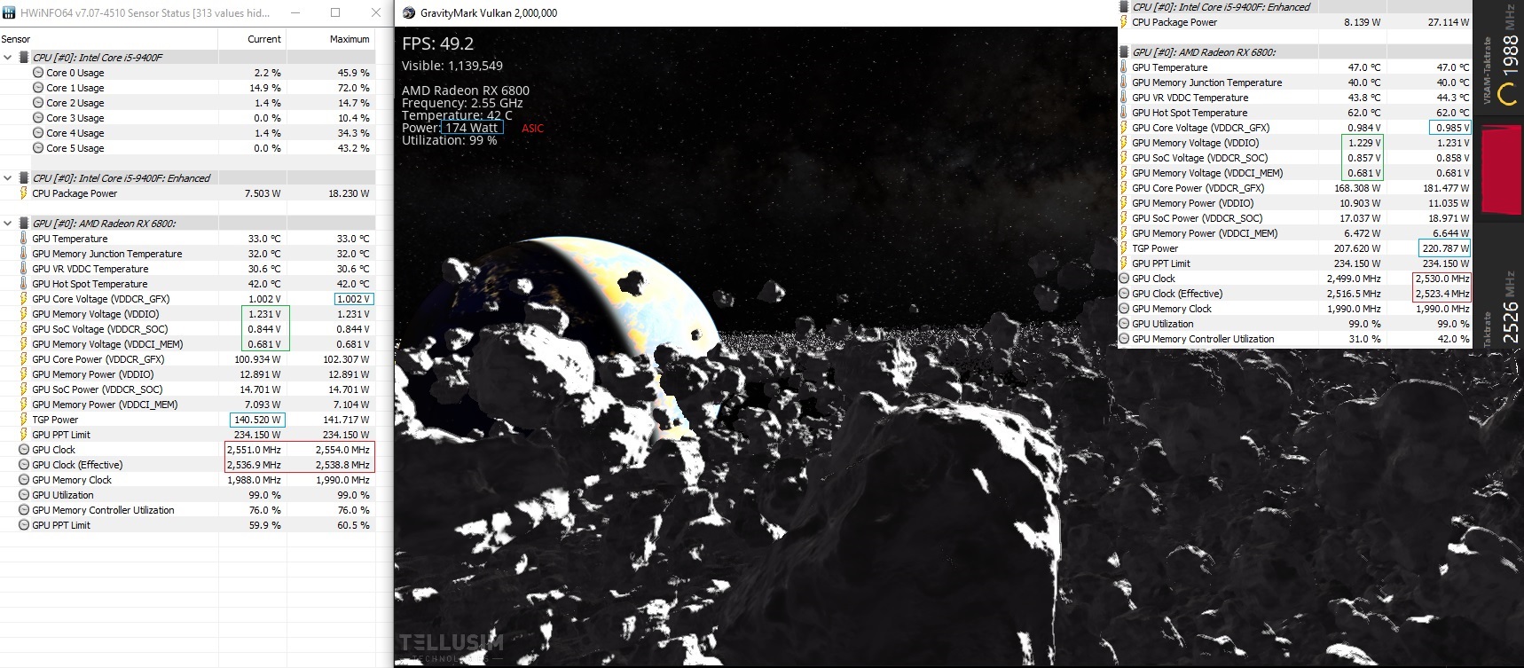Select GPU PPT Limit 234.150 W row, left window

pyautogui.click(x=187, y=435)
